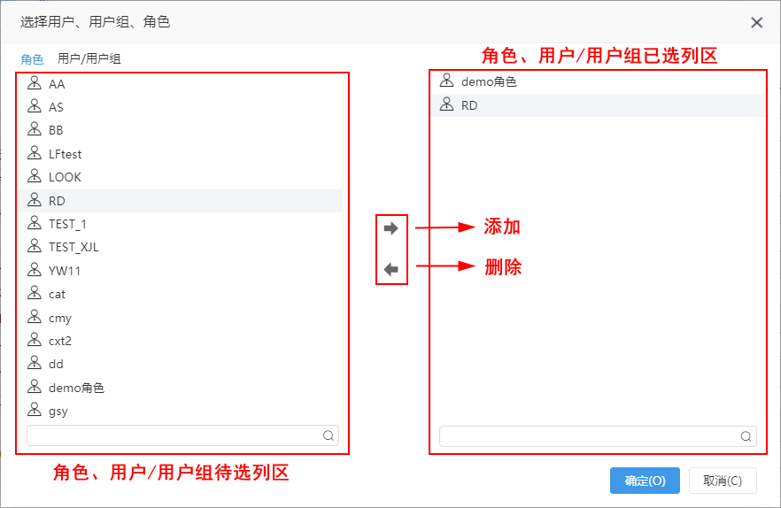Switch to the 用户/用户组 tab
Screen dimensions: 781x508
pos(89,58)
